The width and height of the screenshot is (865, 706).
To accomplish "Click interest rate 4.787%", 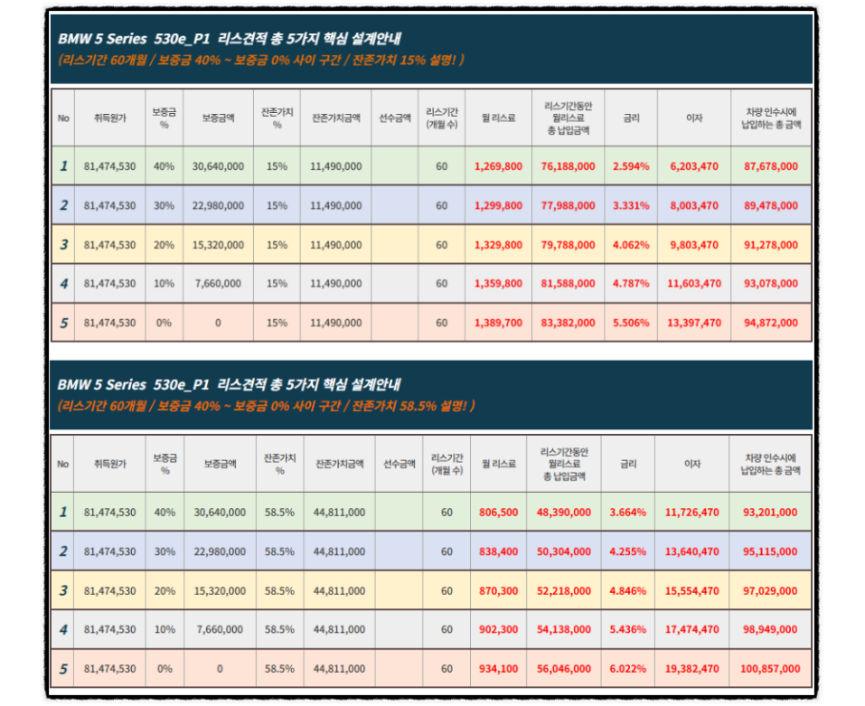I will point(631,283).
